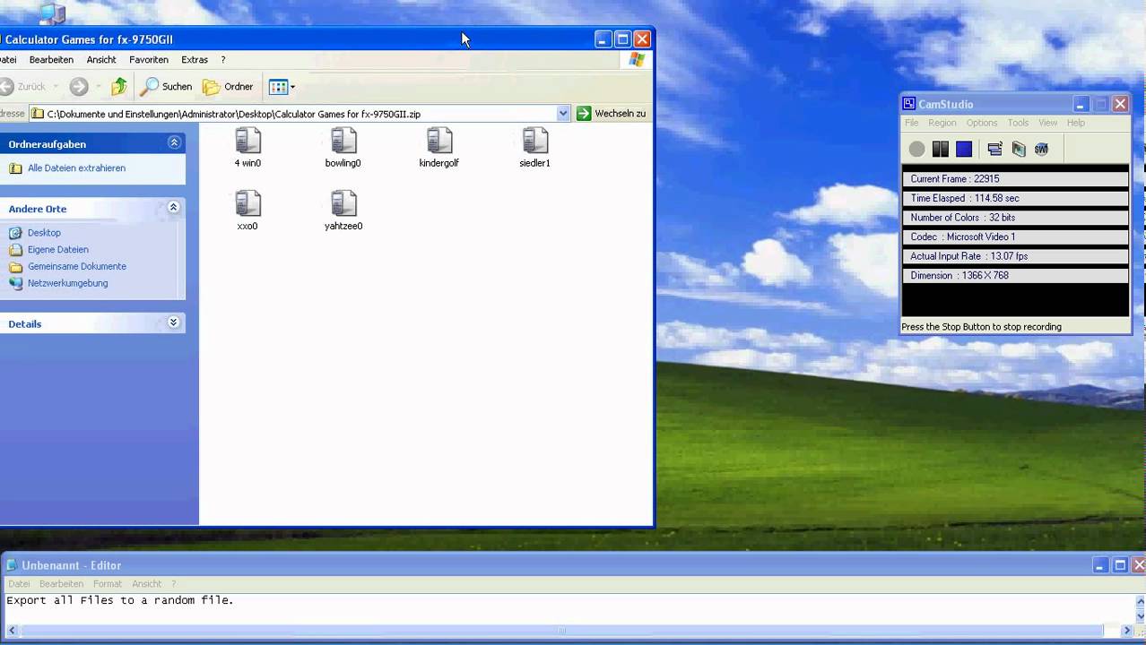This screenshot has width=1146, height=645.
Task: Open the Extras menu in Explorer
Action: click(x=195, y=60)
